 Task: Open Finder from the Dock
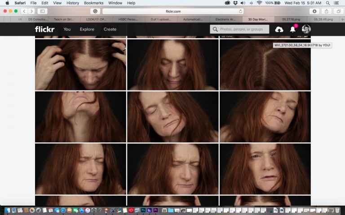coord(8,211)
